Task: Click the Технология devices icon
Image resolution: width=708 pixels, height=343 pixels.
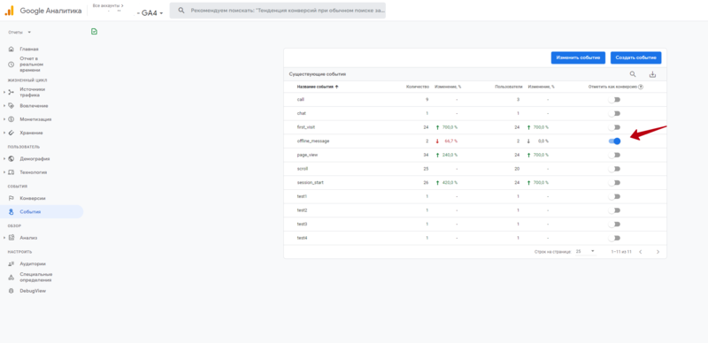Action: click(12, 172)
